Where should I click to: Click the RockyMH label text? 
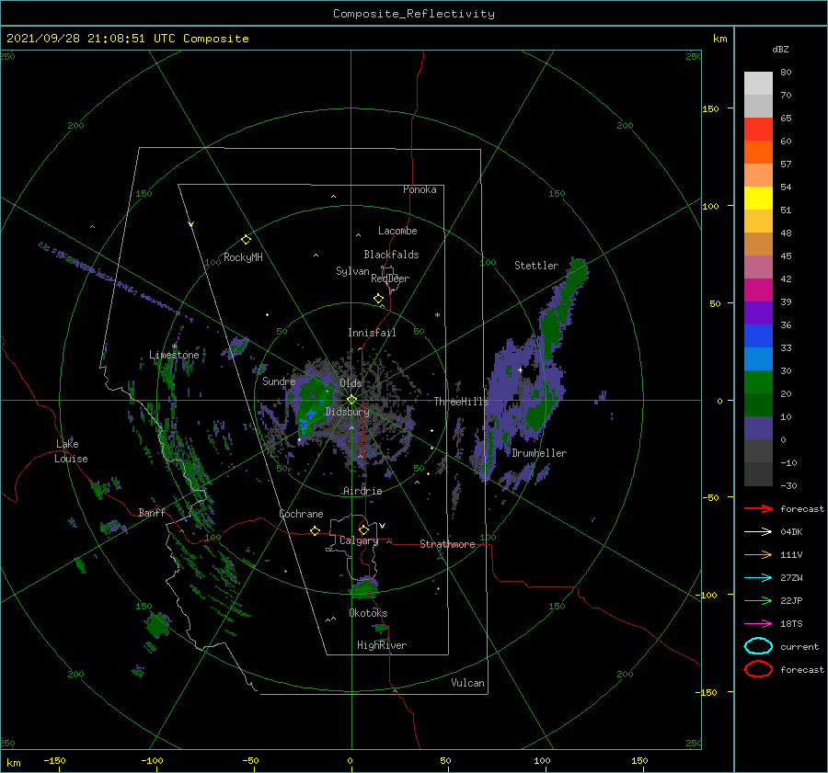click(x=243, y=257)
